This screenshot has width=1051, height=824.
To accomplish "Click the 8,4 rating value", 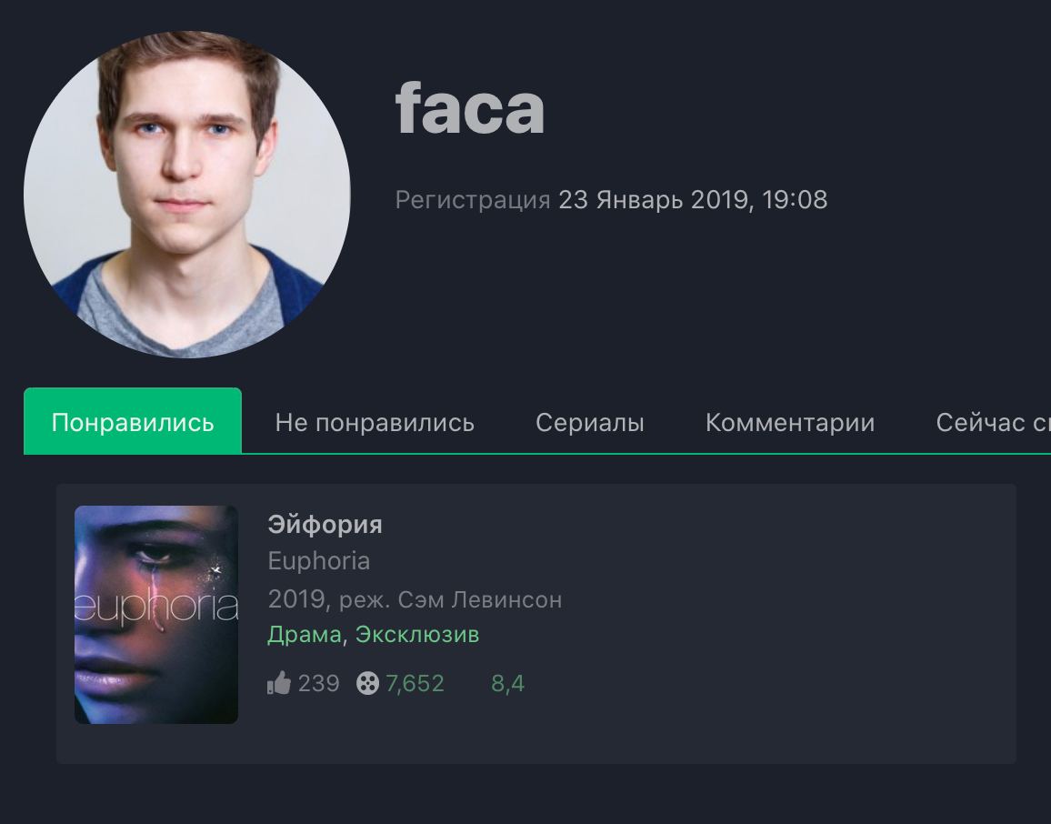I will coord(507,683).
